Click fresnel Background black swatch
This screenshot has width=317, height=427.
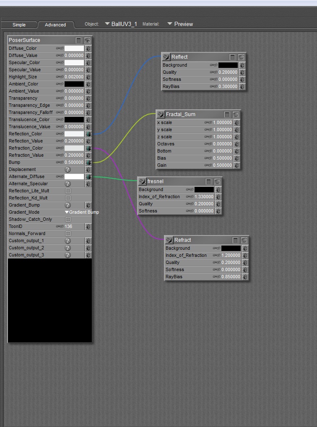[x=204, y=189]
